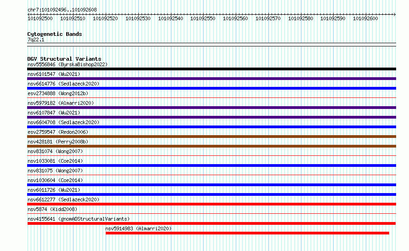Click ruler position 101092580
Screen dimensions: 409x251
(x=301, y=18)
